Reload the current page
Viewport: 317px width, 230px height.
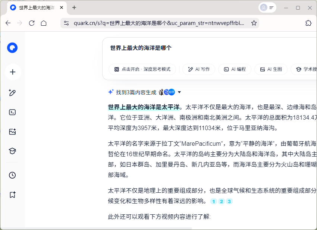point(32,23)
